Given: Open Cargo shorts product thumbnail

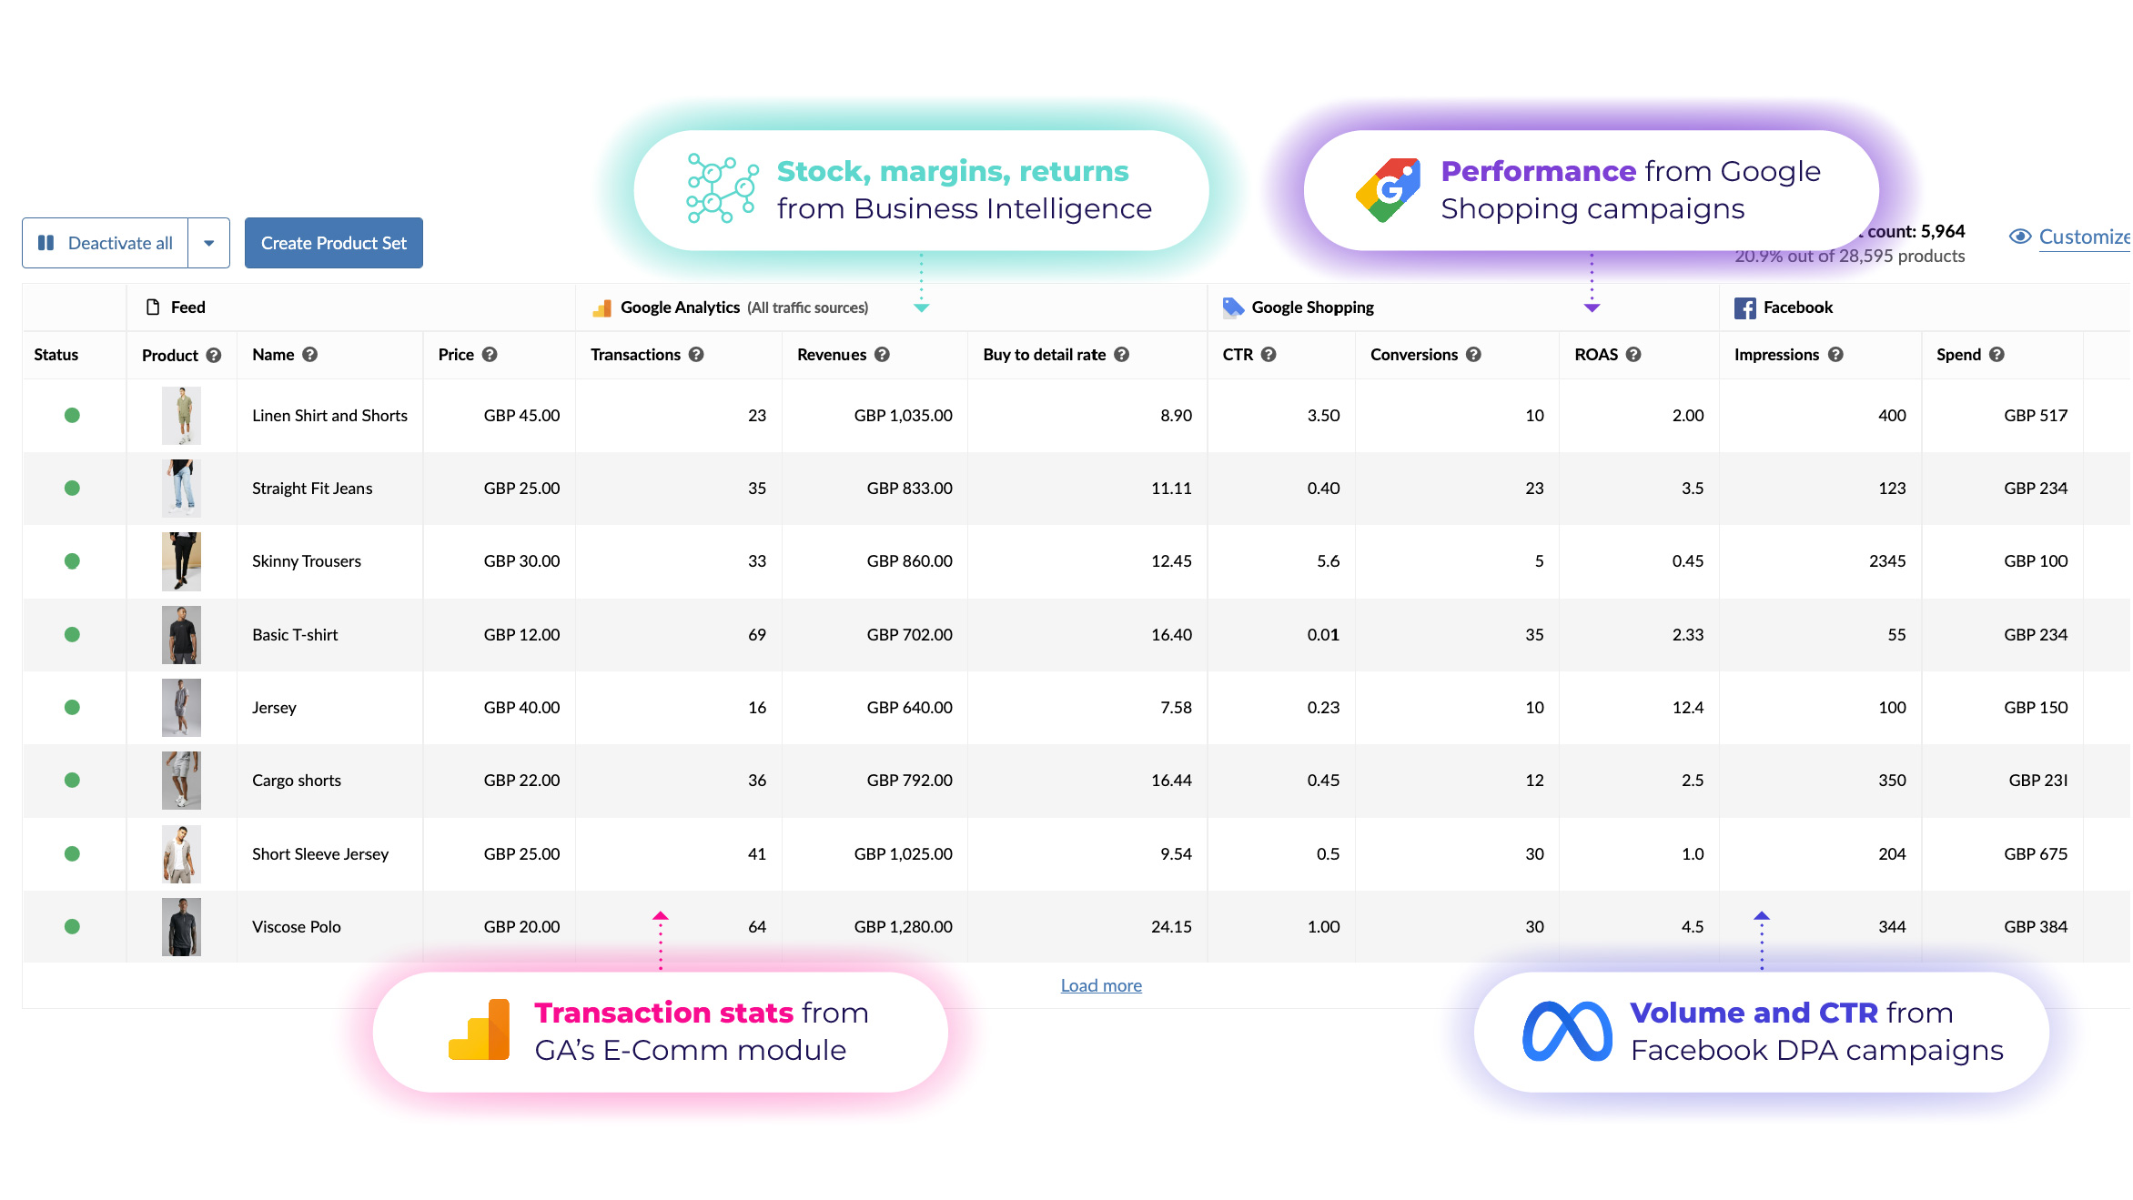Looking at the screenshot, I should (181, 781).
